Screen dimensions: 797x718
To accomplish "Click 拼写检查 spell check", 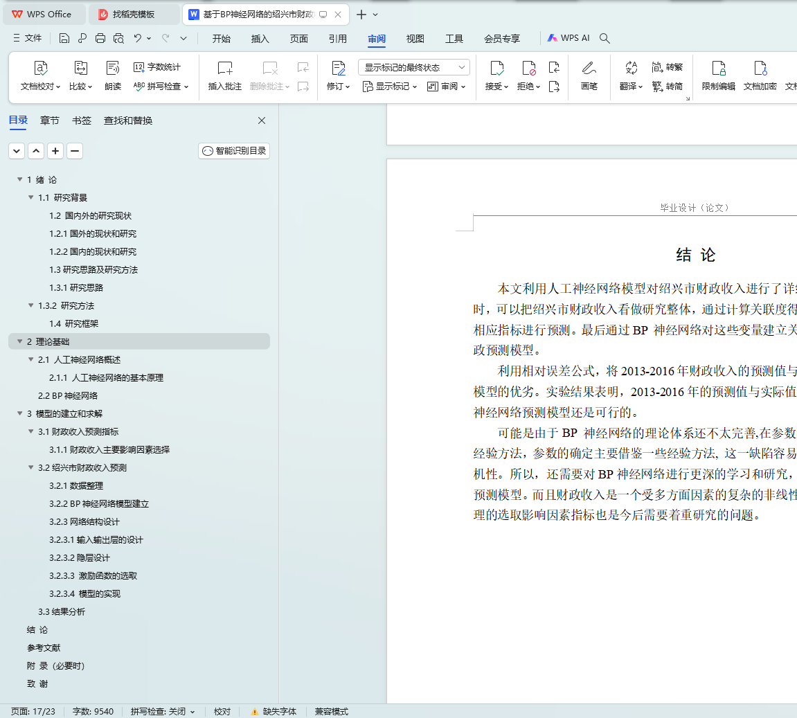I will pyautogui.click(x=161, y=87).
